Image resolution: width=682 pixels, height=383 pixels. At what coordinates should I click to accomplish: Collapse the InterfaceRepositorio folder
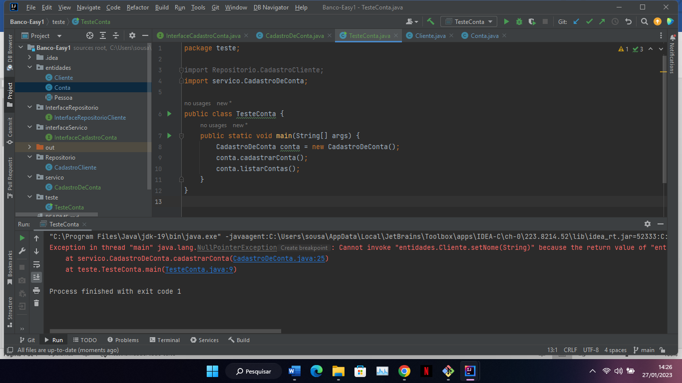[x=30, y=108]
